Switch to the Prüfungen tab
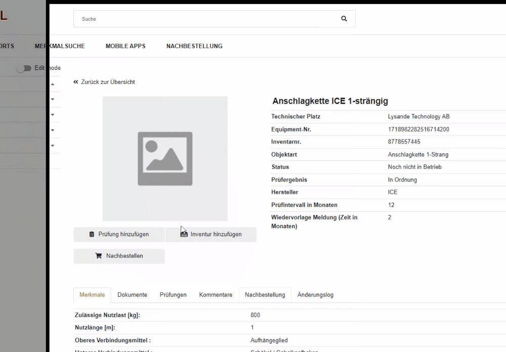This screenshot has height=352, width=506. (173, 295)
